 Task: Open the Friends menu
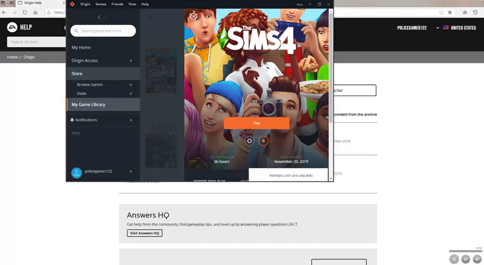[117, 4]
